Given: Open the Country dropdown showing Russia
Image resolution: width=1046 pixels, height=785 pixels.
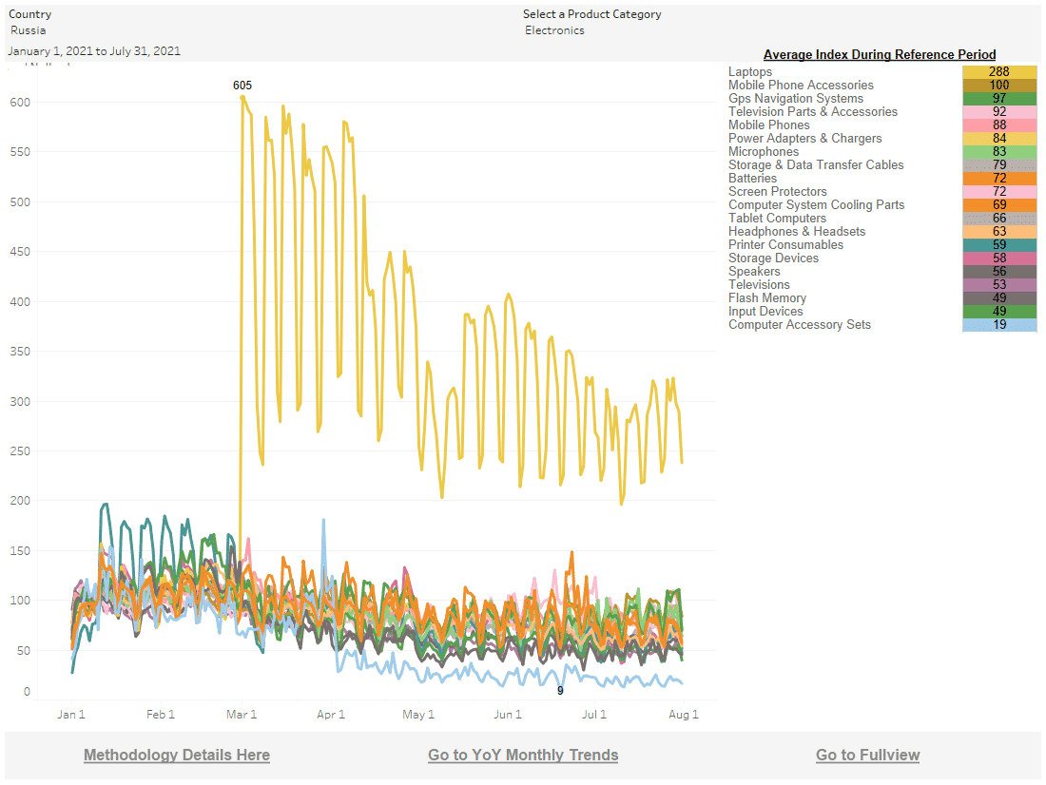Looking at the screenshot, I should click(x=143, y=30).
